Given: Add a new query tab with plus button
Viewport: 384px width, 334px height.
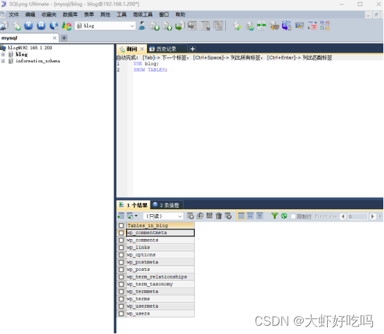Looking at the screenshot, I should tap(193, 49).
